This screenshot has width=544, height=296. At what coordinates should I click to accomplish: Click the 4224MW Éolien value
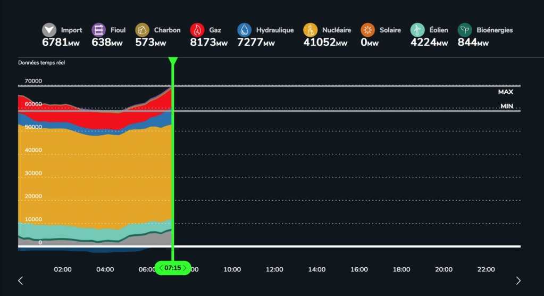pyautogui.click(x=429, y=43)
